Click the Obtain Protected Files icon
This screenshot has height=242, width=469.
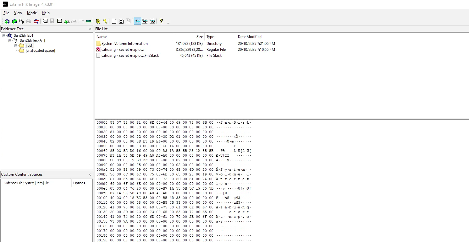click(x=98, y=21)
